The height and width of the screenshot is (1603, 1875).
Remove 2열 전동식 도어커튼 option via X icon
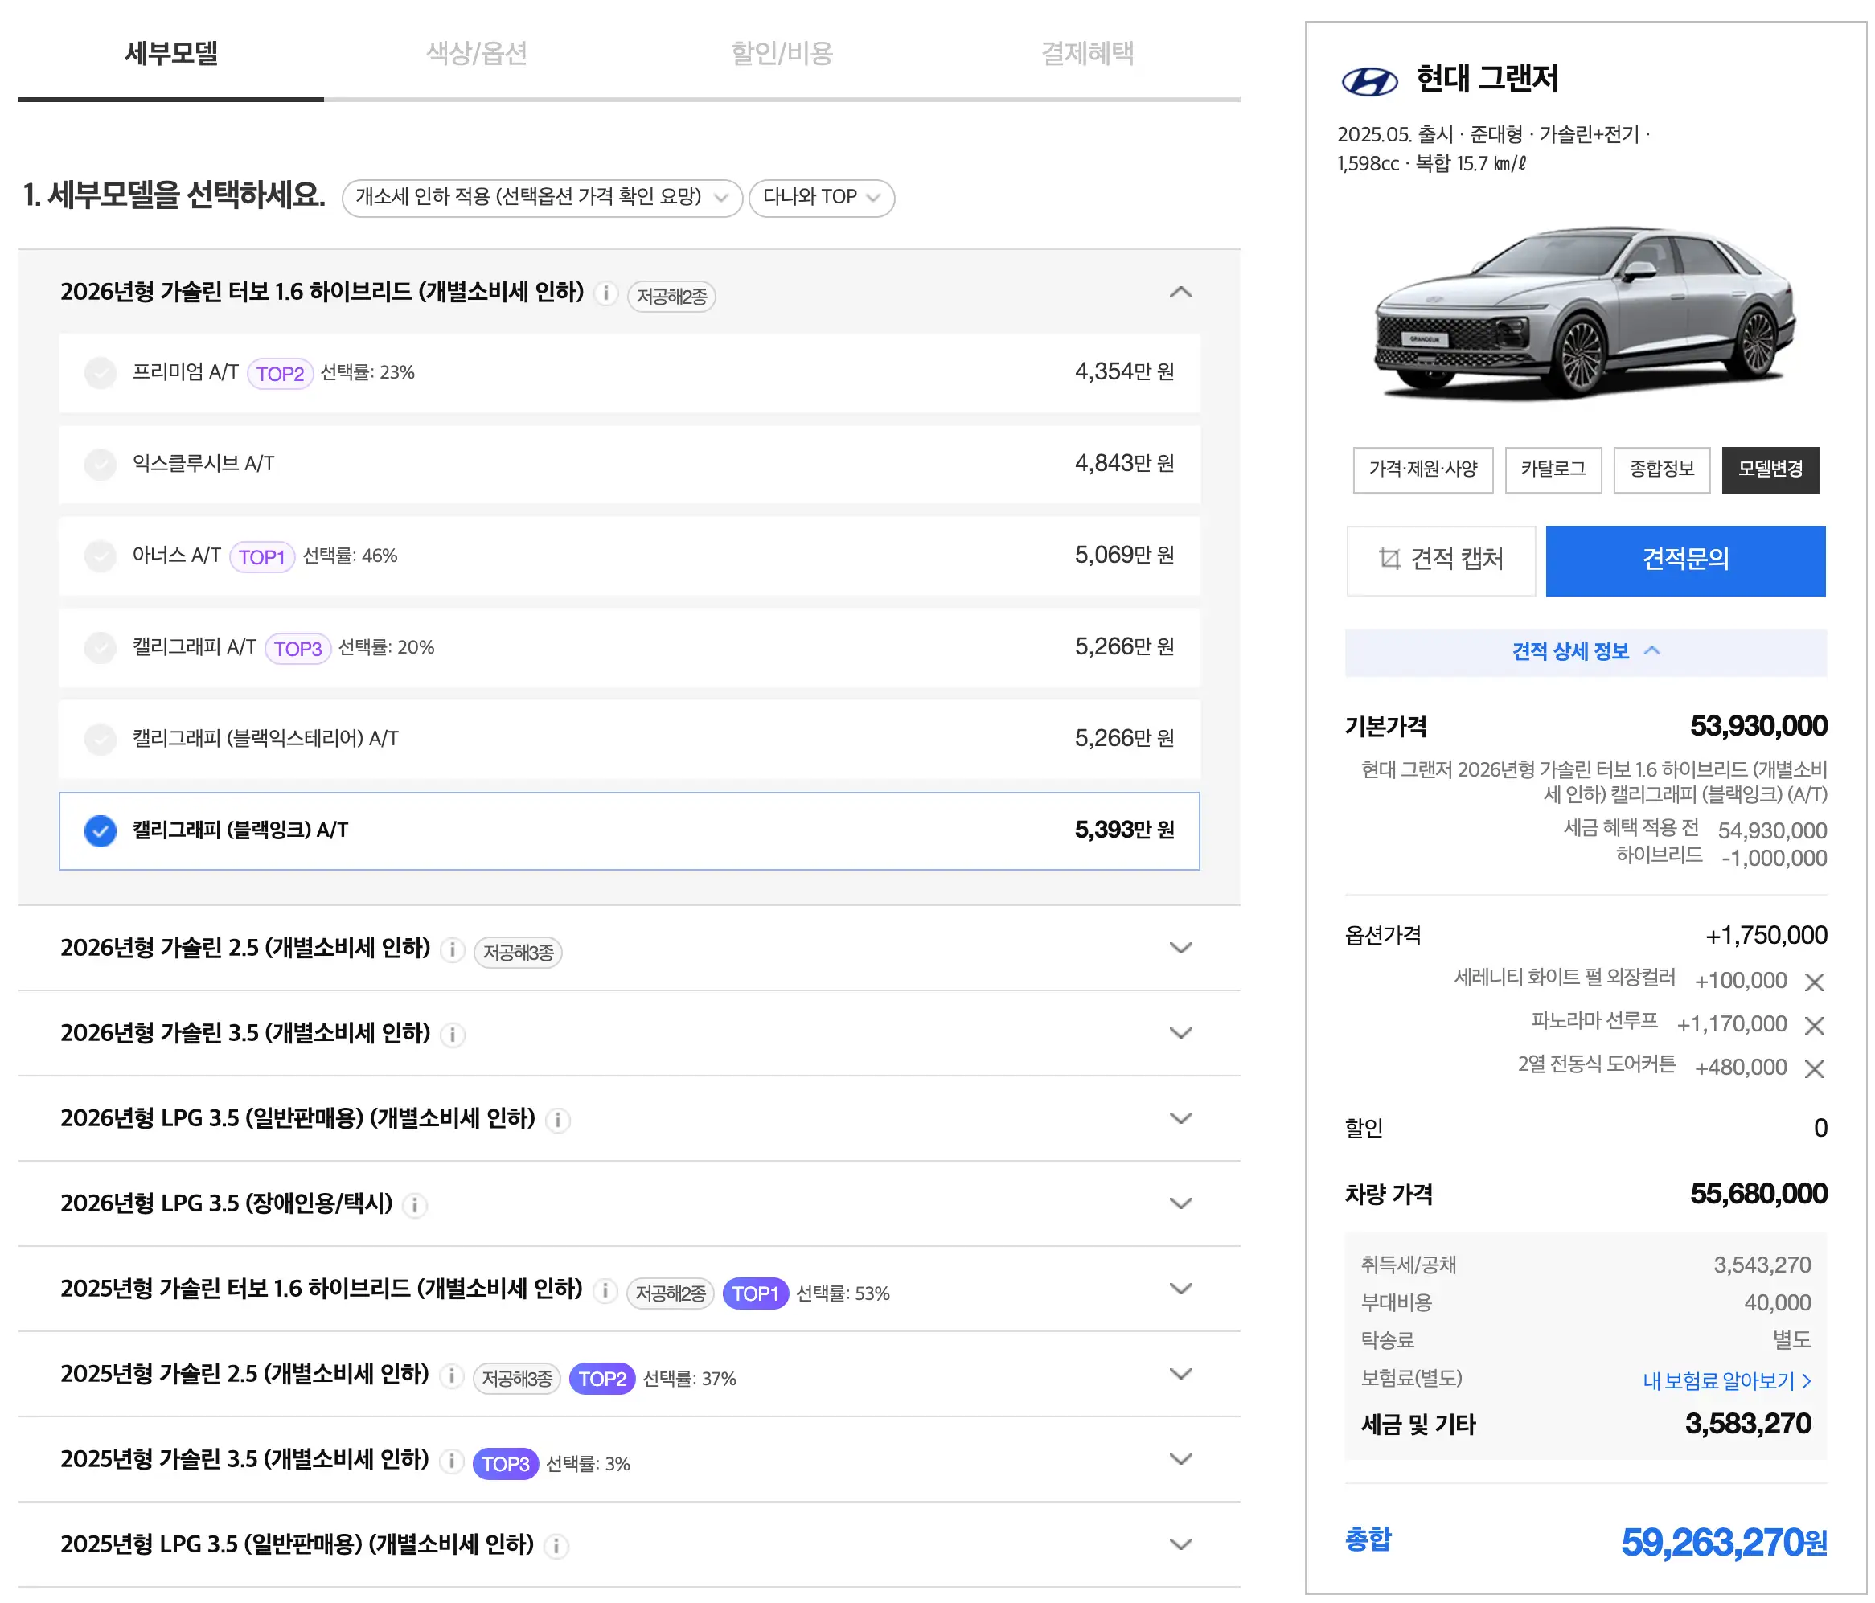click(x=1816, y=1068)
